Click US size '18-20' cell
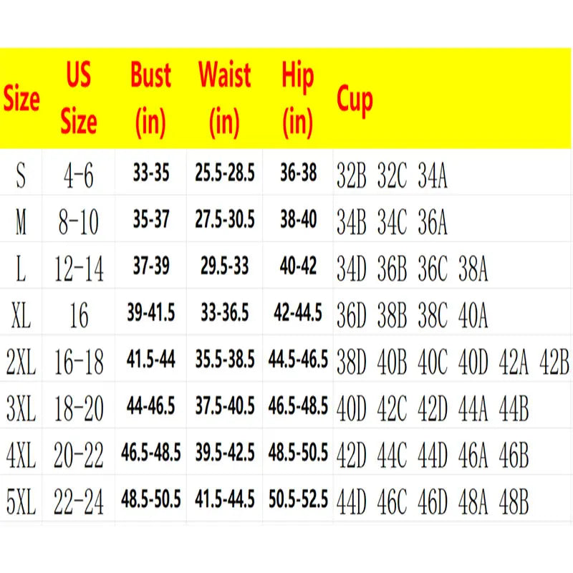The width and height of the screenshot is (573, 573). tap(79, 408)
